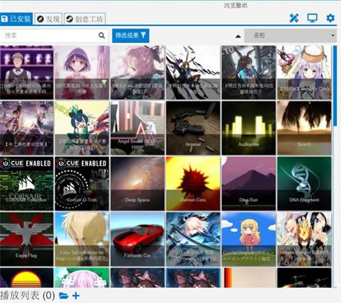Click the search magnifier icon
The width and height of the screenshot is (341, 303).
click(x=102, y=35)
